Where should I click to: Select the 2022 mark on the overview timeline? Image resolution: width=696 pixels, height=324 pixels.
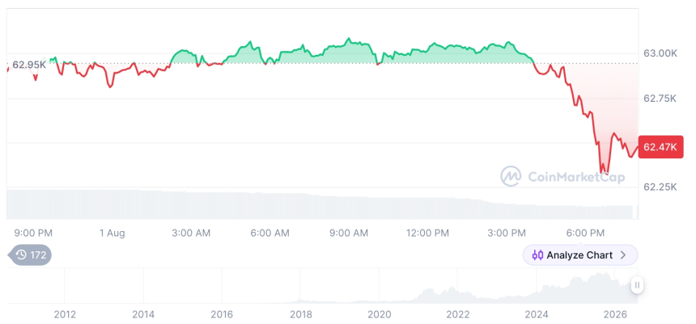[x=457, y=314]
